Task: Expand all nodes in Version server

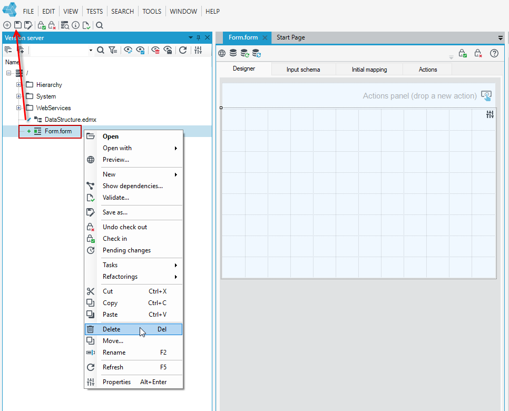Action: click(21, 50)
